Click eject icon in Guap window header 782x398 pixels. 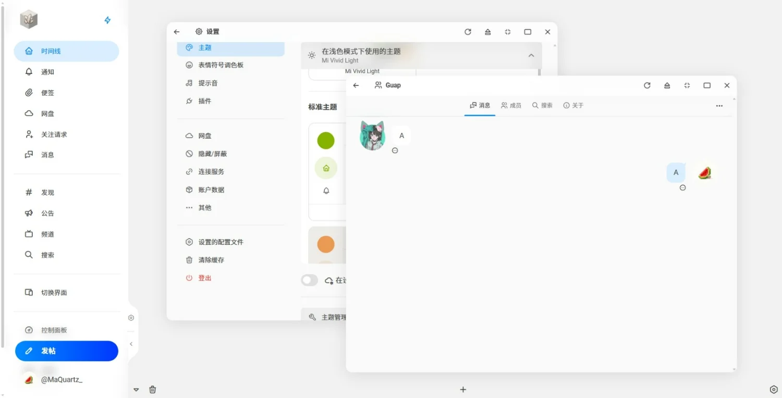(667, 85)
